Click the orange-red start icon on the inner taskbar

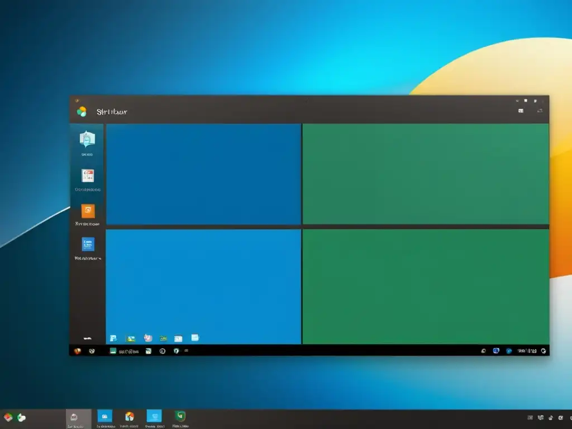tap(77, 351)
